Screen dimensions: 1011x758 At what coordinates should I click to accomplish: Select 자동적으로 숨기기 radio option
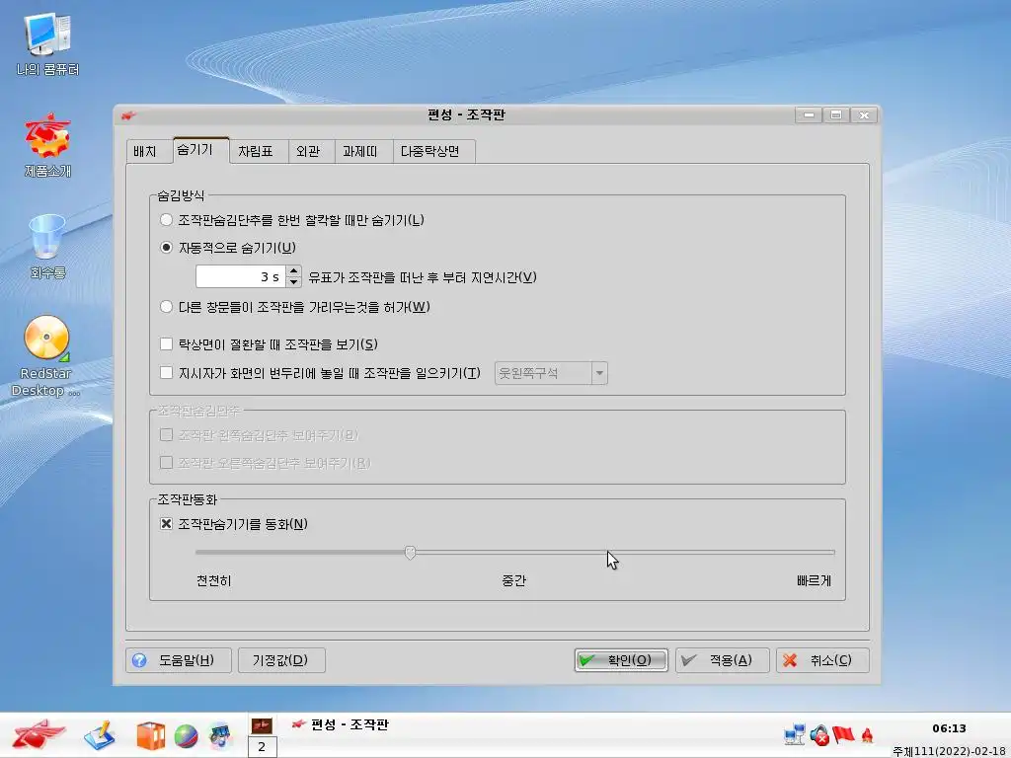click(x=166, y=248)
